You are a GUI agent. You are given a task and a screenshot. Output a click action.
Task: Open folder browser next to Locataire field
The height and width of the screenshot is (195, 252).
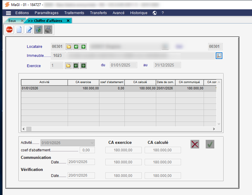pyautogui.click(x=69, y=47)
